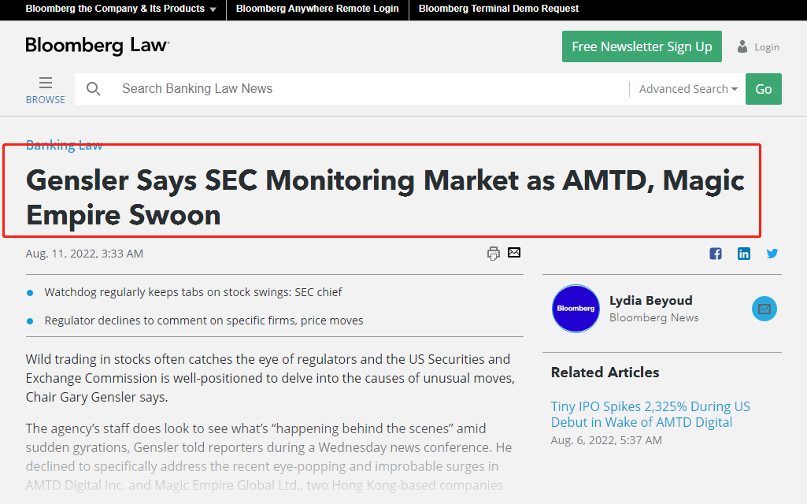Click the Free Newsletter Sign Up button

point(642,46)
